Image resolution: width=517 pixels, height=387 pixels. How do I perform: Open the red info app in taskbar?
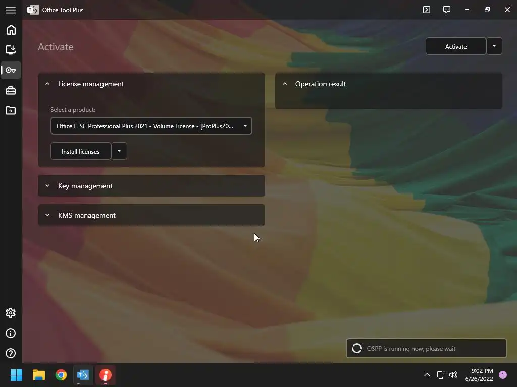coord(106,375)
